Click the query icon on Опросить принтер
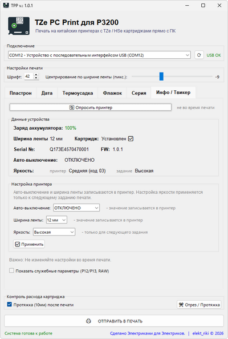The width and height of the screenshot is (228, 339). (x=72, y=107)
